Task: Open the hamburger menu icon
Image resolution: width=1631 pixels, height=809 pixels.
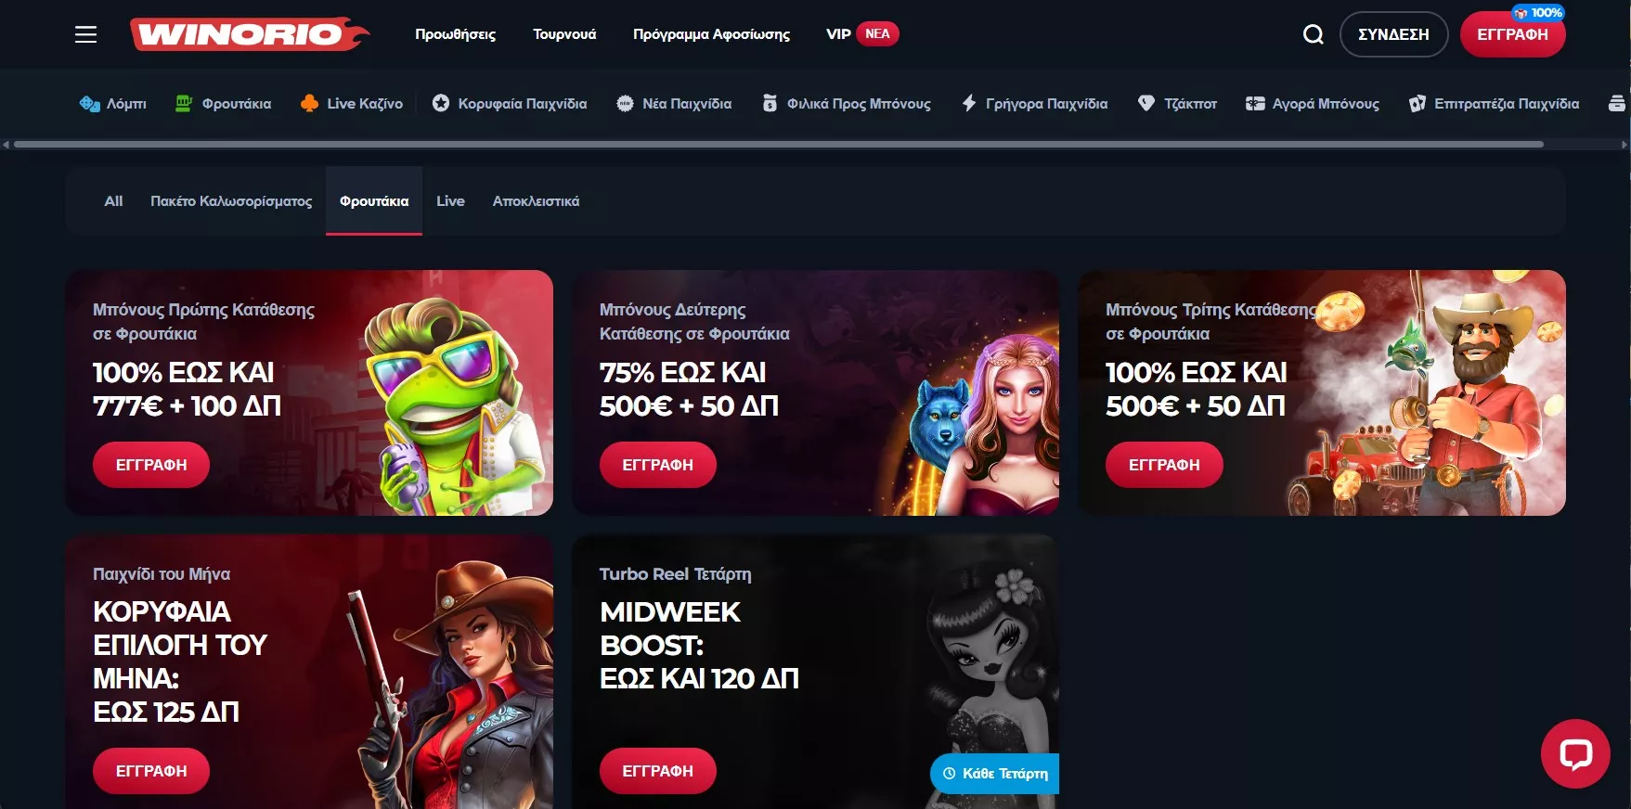Action: [x=85, y=34]
